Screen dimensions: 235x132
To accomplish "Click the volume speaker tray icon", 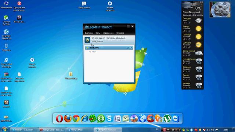I will pyautogui.click(x=208, y=130).
